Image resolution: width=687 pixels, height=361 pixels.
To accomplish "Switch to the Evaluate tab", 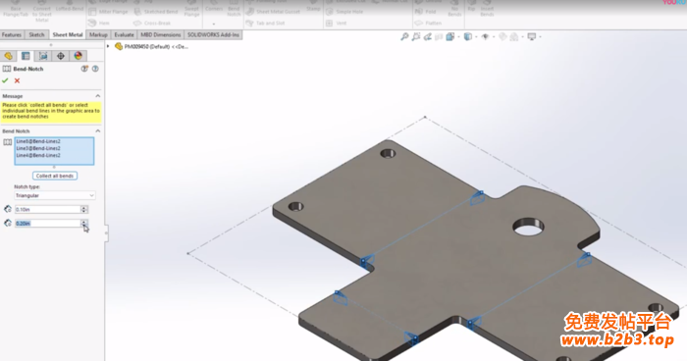I will [124, 34].
